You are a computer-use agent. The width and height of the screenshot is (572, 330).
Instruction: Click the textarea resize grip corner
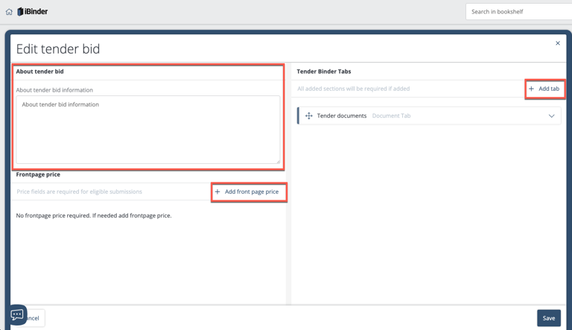pos(278,161)
